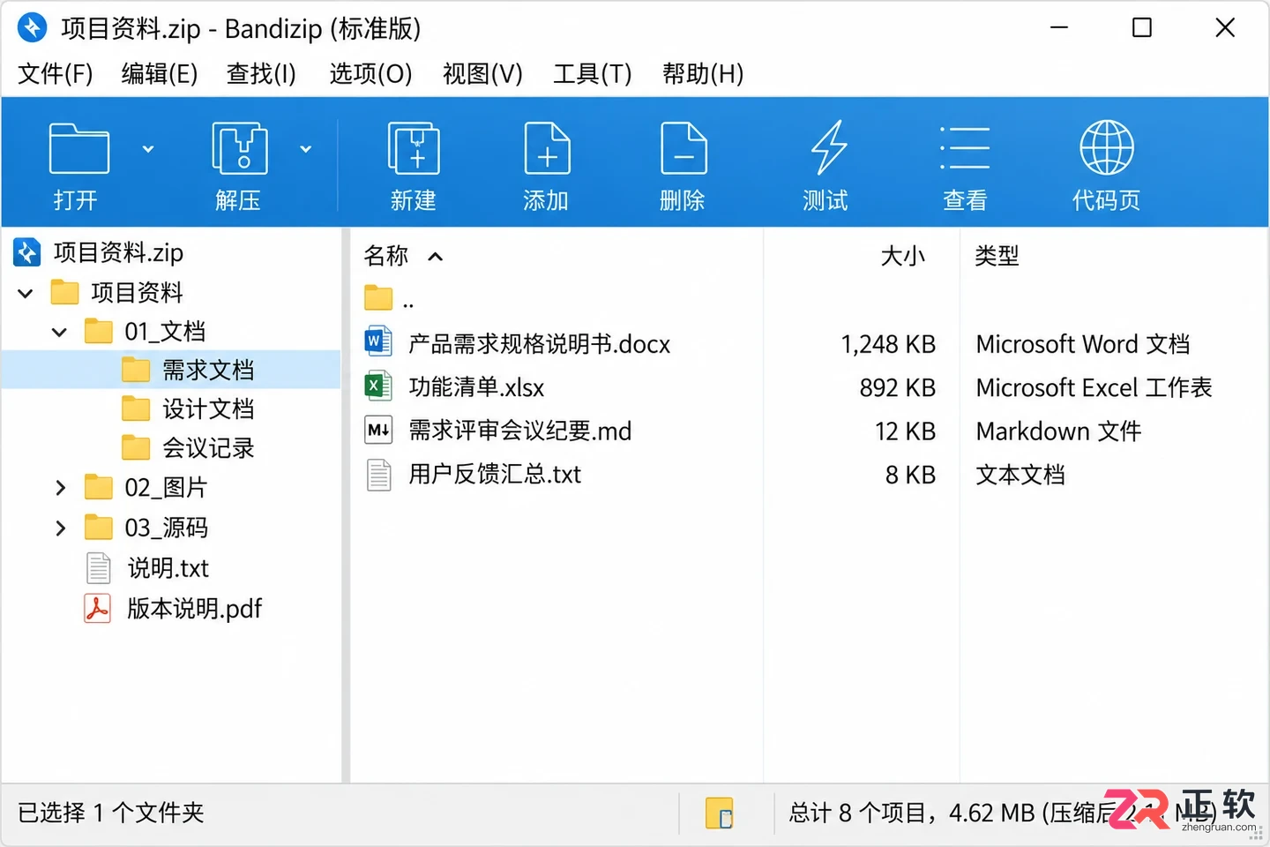Sort by the 大小 column header

point(902,256)
